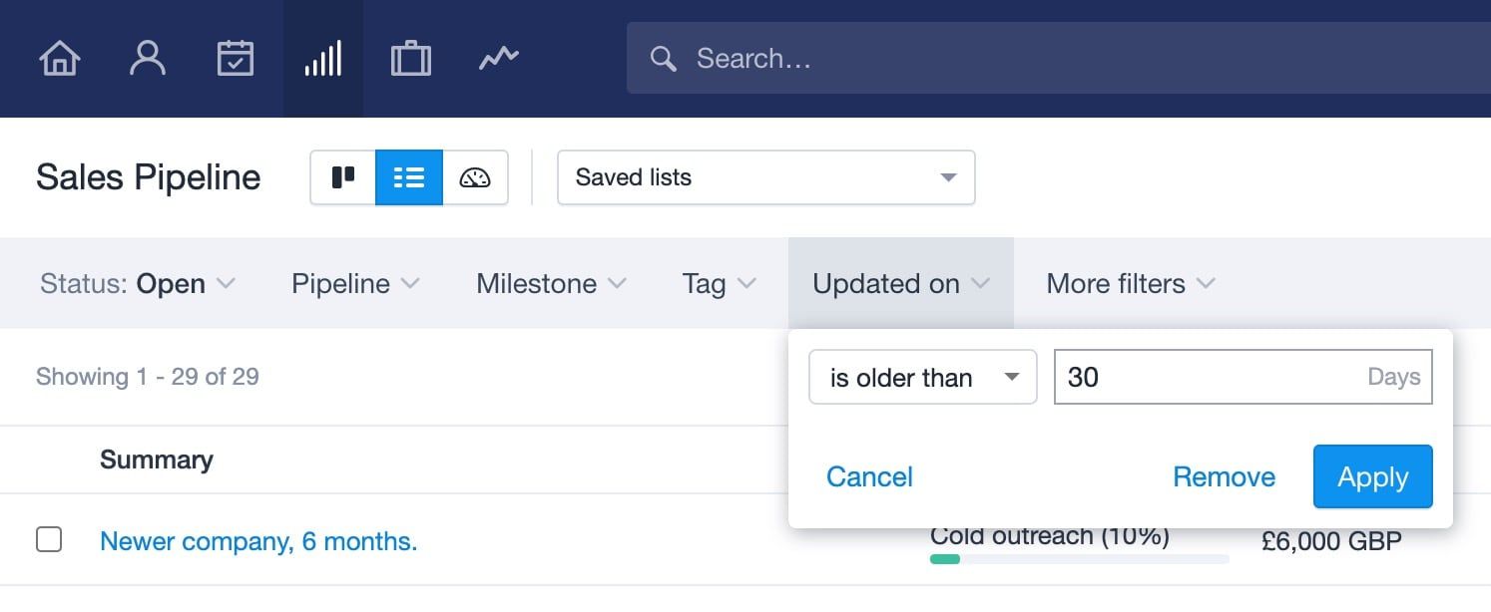Open the 'is older than' condition dropdown
This screenshot has height=612, width=1491.
923,377
